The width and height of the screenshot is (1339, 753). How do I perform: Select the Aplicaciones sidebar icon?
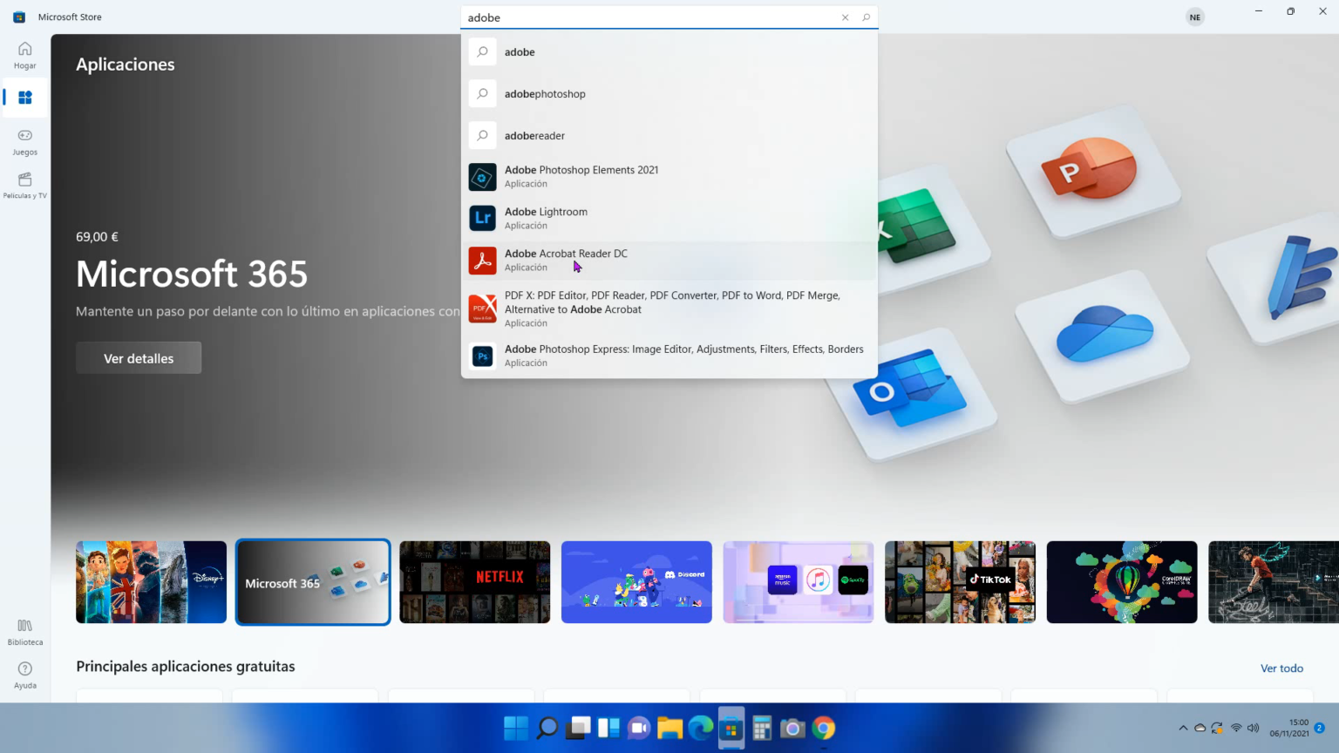point(24,98)
